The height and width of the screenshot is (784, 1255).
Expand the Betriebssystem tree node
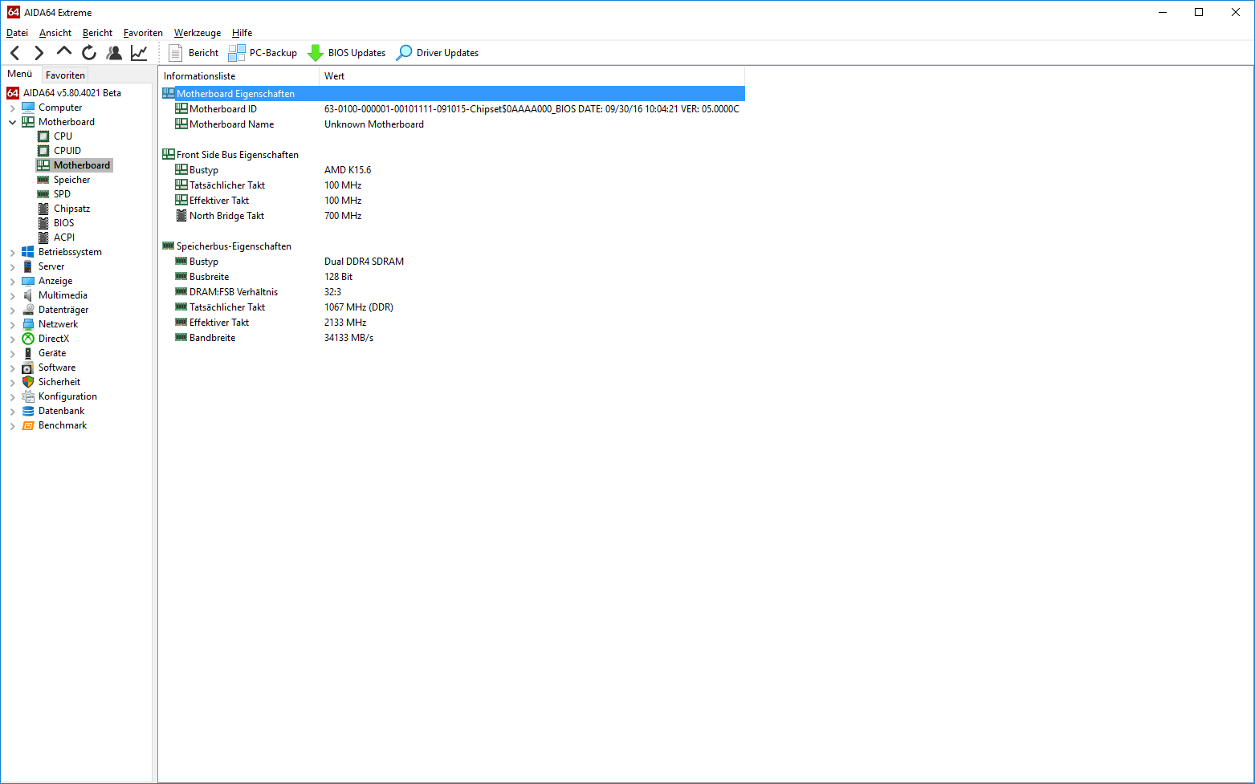(12, 253)
